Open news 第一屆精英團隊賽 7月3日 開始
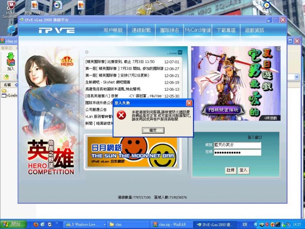 124,69
